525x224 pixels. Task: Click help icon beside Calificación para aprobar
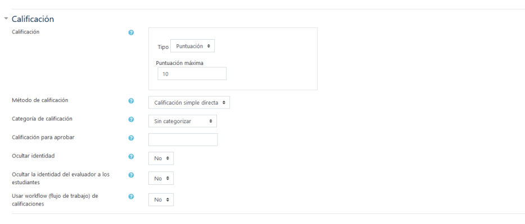132,138
